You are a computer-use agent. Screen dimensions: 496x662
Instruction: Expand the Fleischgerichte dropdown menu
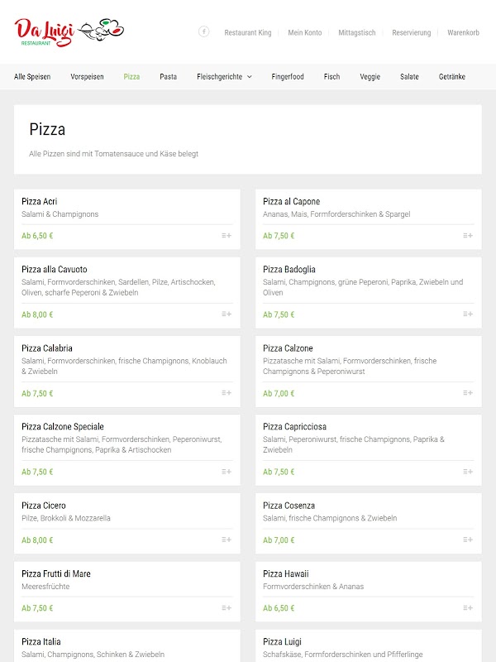[x=224, y=77]
